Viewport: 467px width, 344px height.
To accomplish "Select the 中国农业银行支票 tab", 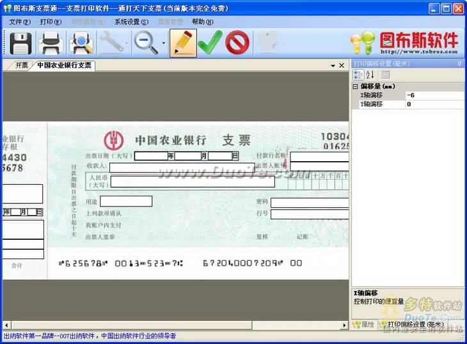I will (x=65, y=65).
